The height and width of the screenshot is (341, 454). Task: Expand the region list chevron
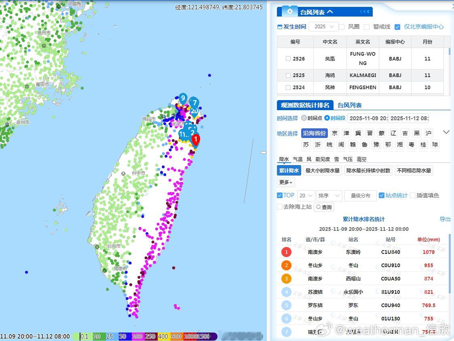(x=446, y=132)
